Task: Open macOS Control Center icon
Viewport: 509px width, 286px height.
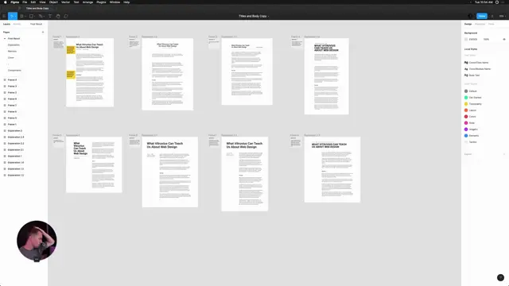Action: (497, 2)
